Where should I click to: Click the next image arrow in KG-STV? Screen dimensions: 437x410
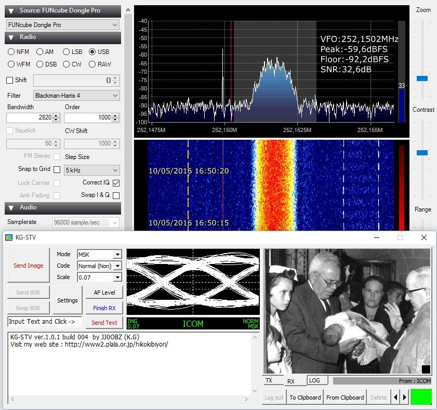[405, 398]
